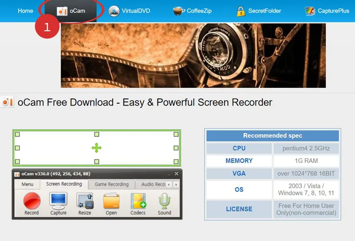Click the top-center capture area handle

pyautogui.click(x=97, y=134)
